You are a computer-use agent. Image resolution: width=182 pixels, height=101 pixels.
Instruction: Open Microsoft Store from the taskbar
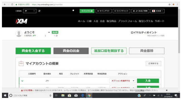click(69, 95)
